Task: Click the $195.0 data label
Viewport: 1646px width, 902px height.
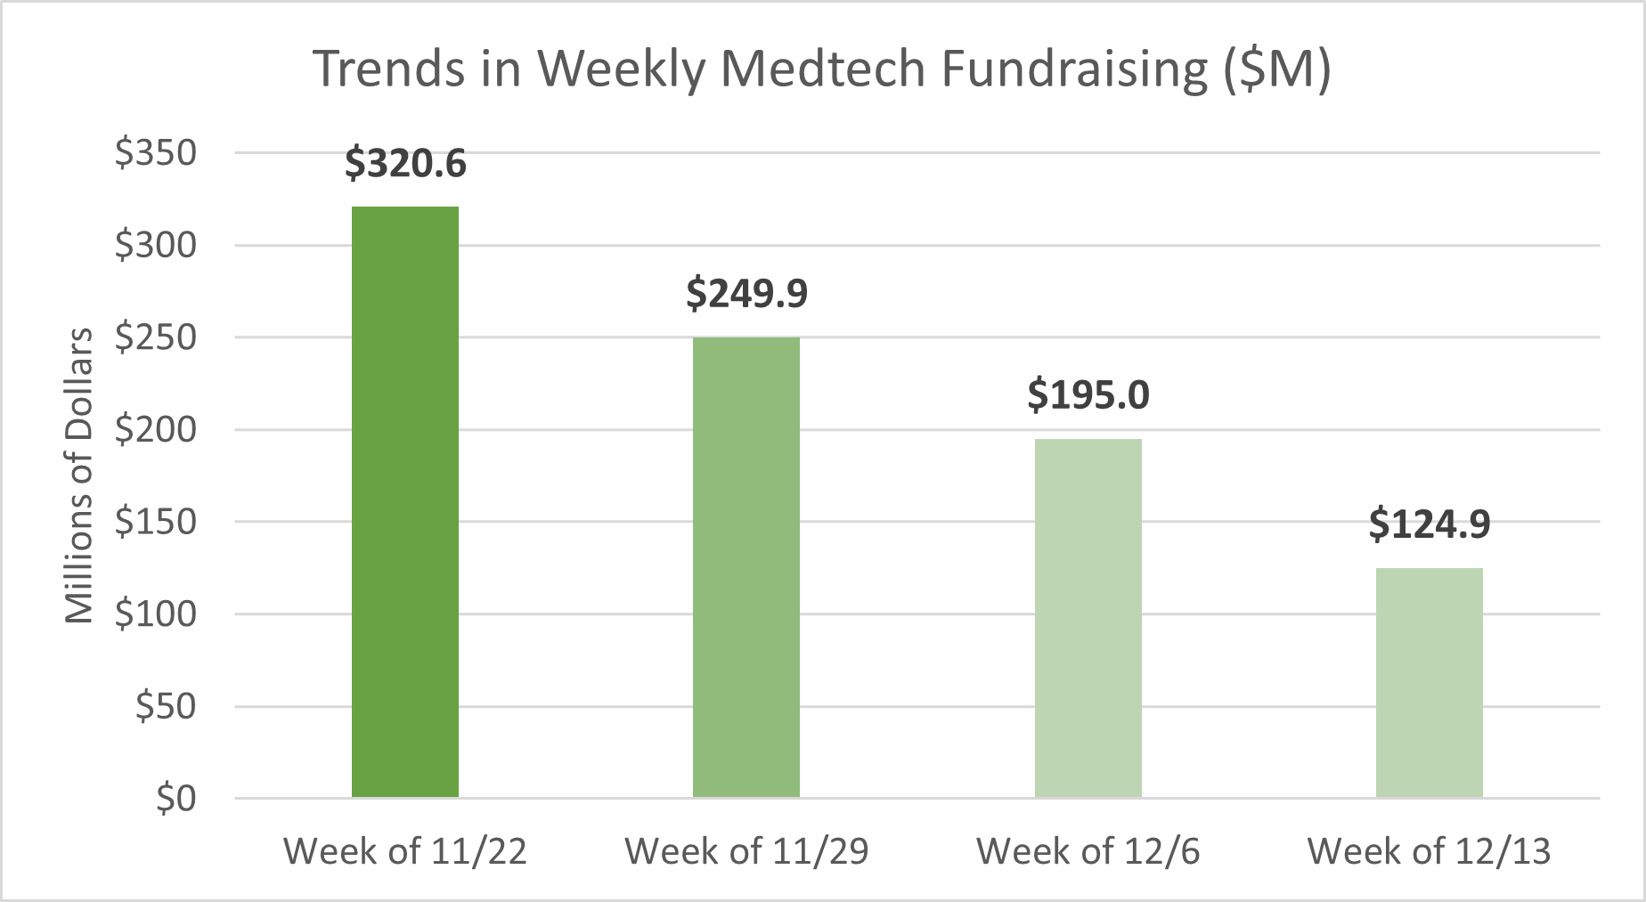Action: coord(1088,394)
